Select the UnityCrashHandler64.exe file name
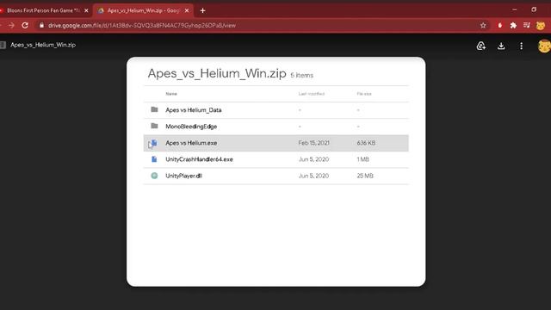The height and width of the screenshot is (310, 551). (199, 159)
